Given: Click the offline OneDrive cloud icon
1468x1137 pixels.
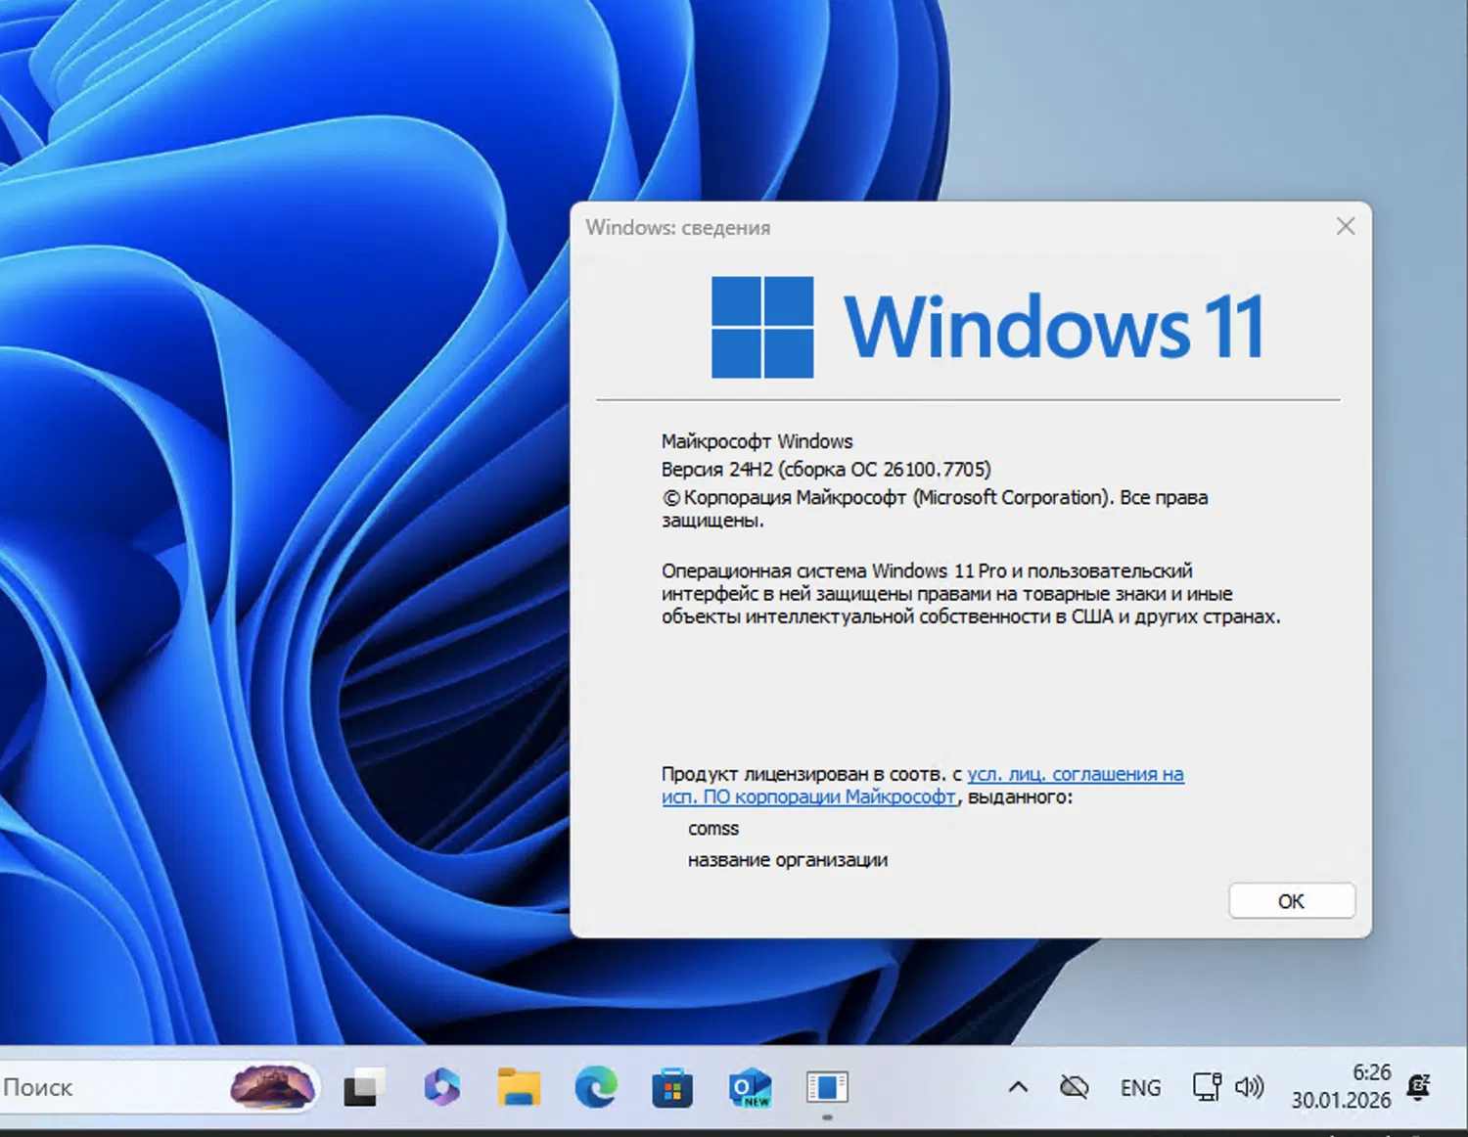Looking at the screenshot, I should coord(1074,1086).
